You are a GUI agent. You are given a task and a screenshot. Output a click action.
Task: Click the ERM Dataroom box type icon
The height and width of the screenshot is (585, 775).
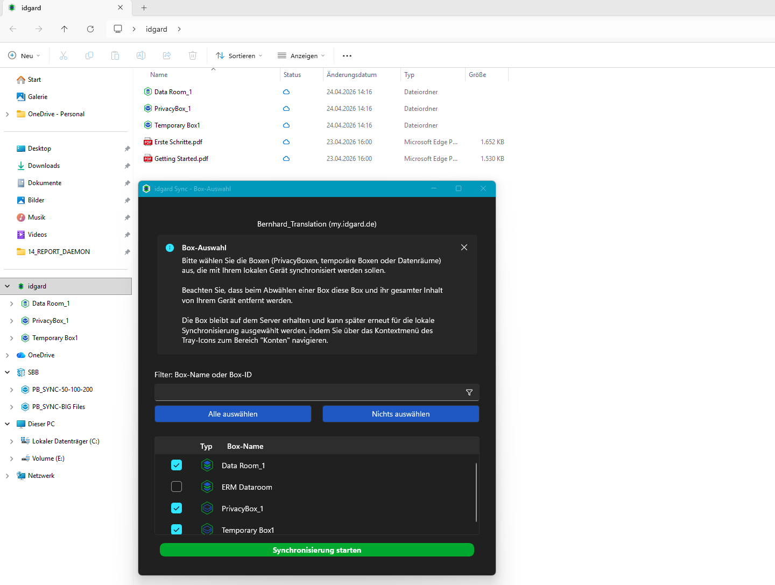[x=207, y=487]
